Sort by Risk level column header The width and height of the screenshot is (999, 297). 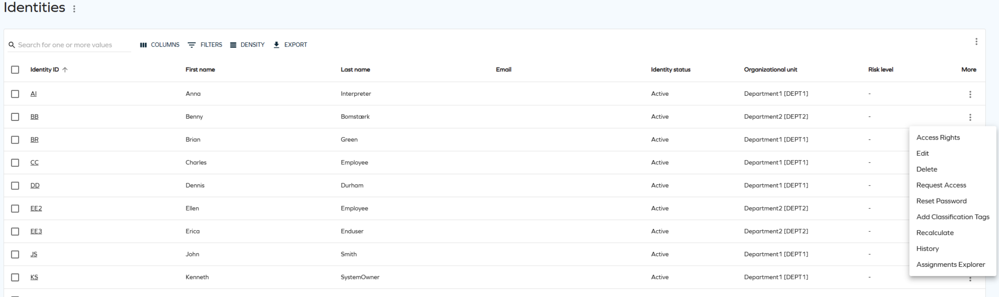[881, 70]
